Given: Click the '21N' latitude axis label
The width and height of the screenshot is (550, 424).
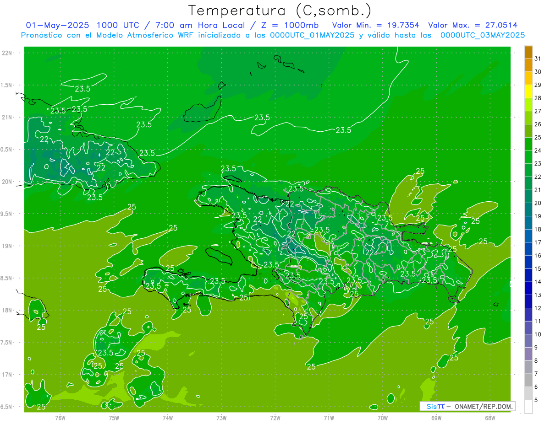Looking at the screenshot, I should pyautogui.click(x=7, y=117).
